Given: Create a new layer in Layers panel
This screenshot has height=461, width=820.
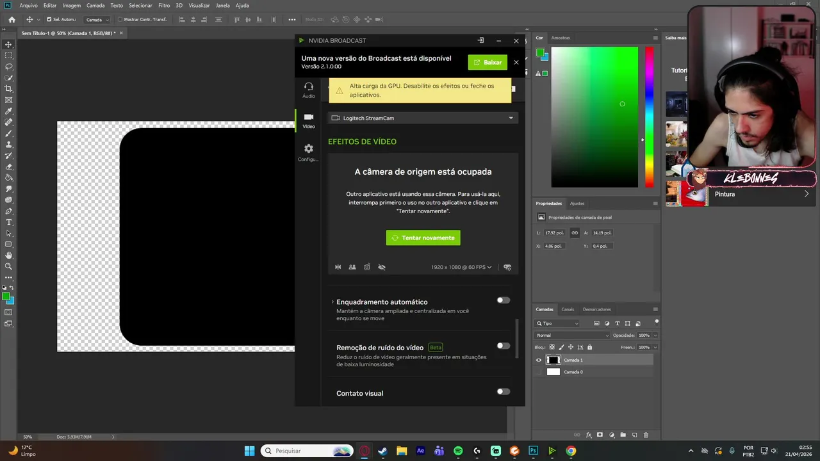Looking at the screenshot, I should 634,435.
